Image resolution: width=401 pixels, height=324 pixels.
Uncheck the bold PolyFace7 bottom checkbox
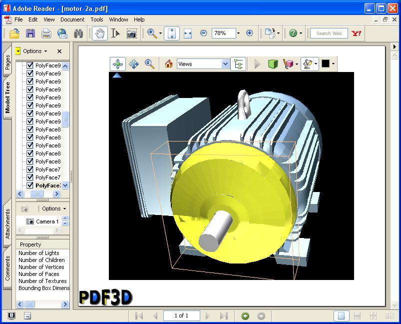pos(30,185)
